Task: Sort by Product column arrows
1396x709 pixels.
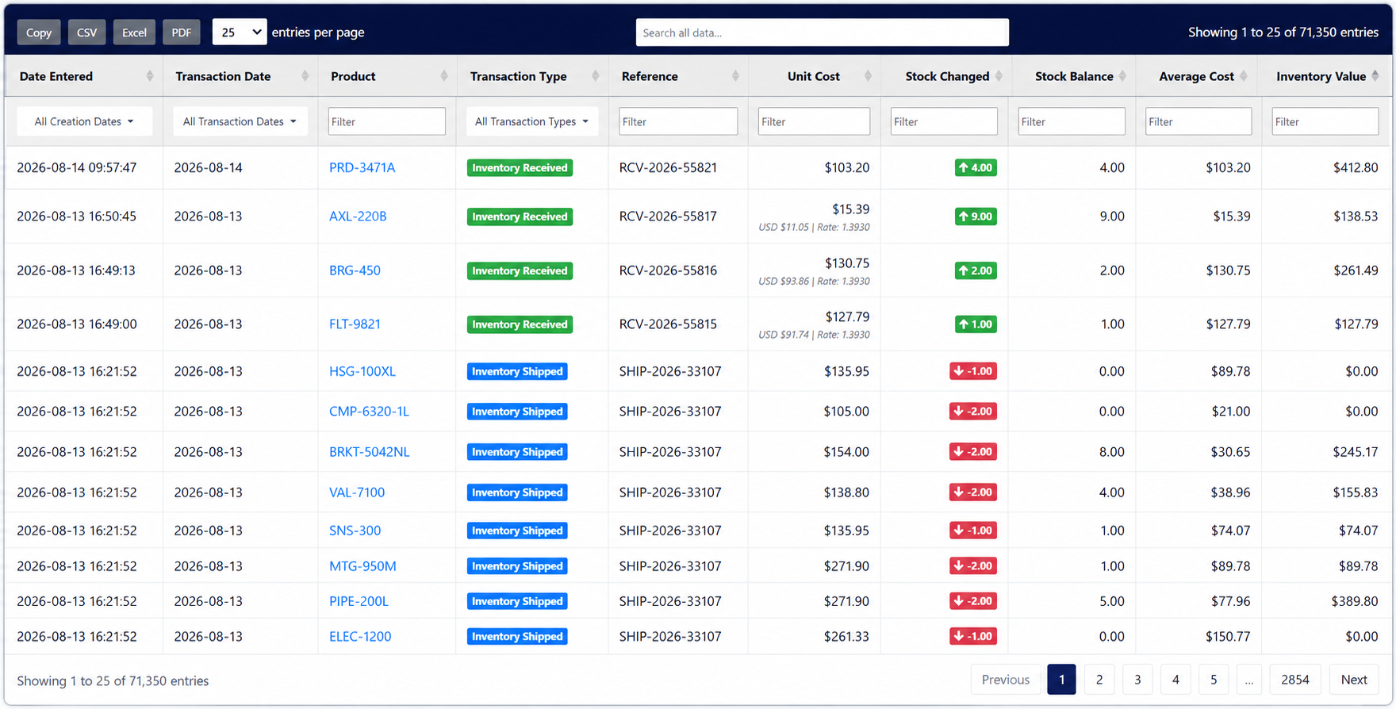Action: click(443, 76)
